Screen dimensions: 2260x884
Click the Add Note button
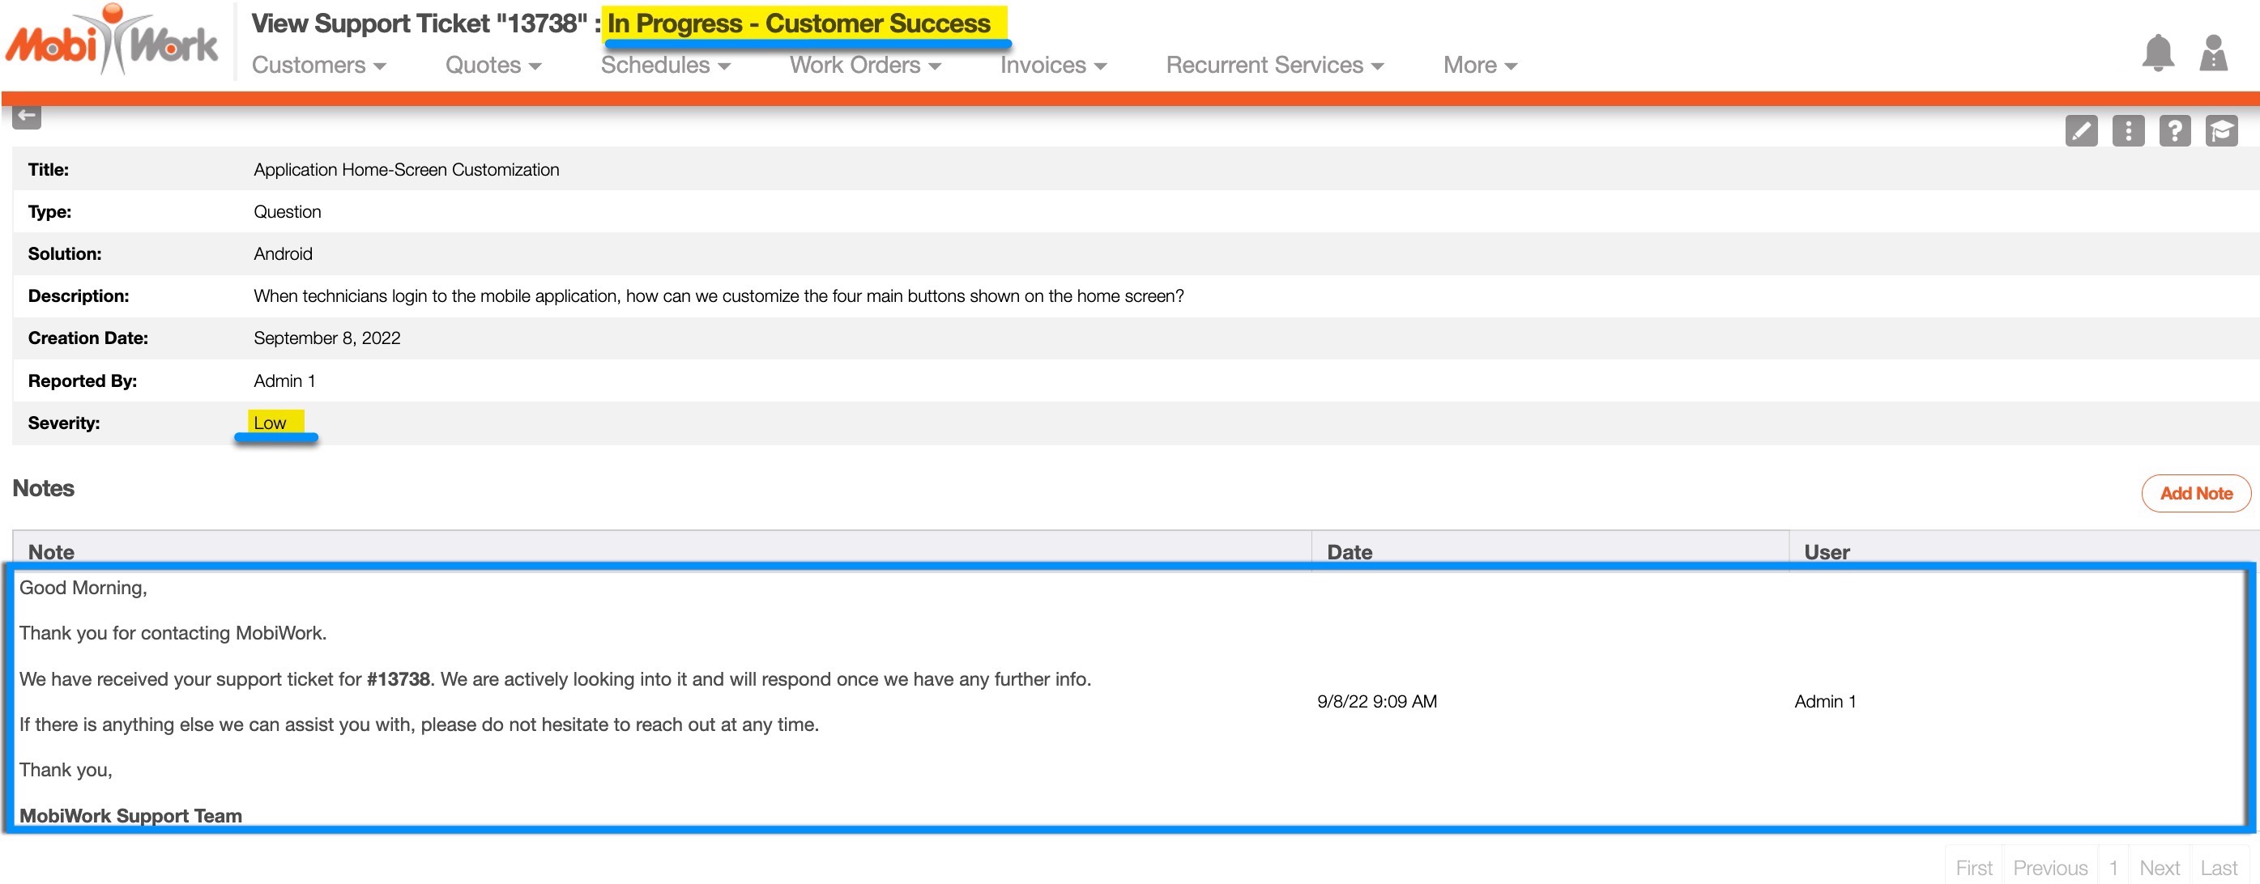pos(2195,494)
